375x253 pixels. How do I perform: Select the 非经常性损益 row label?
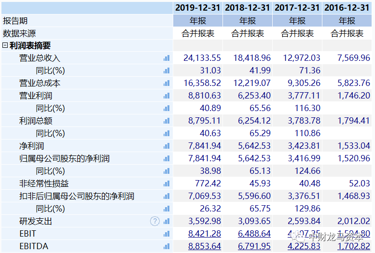point(44,183)
